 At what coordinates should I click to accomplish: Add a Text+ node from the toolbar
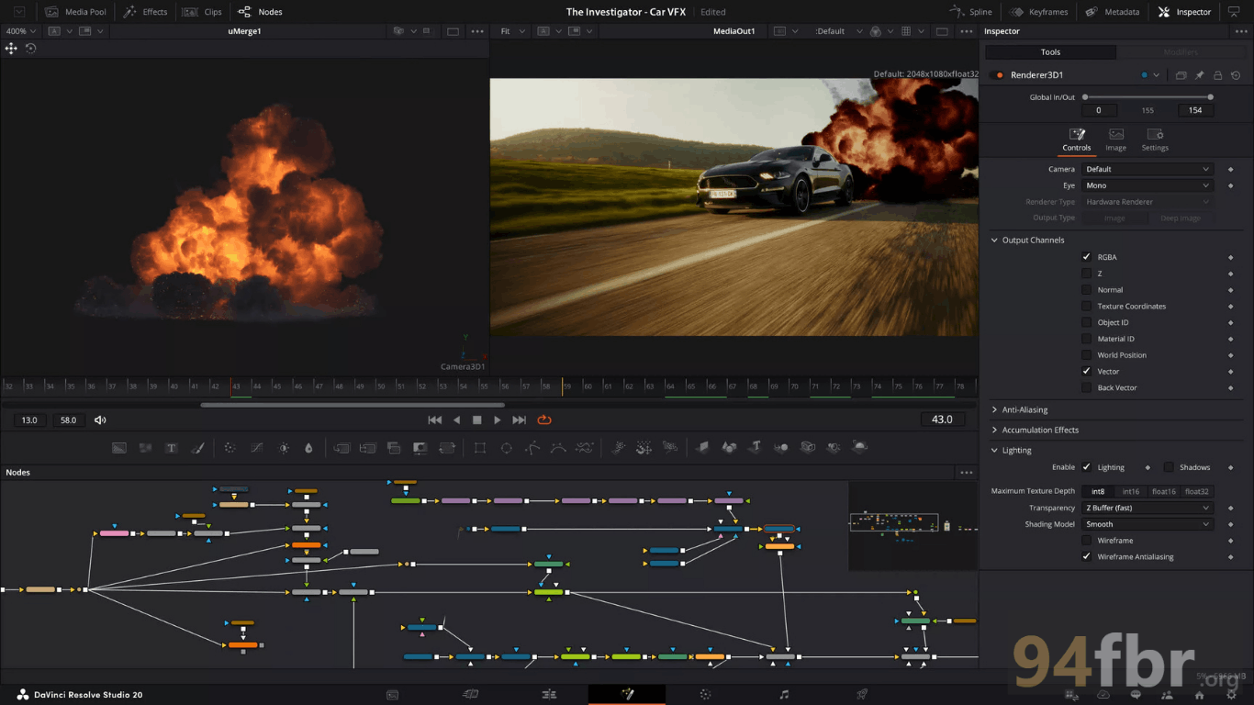(171, 448)
